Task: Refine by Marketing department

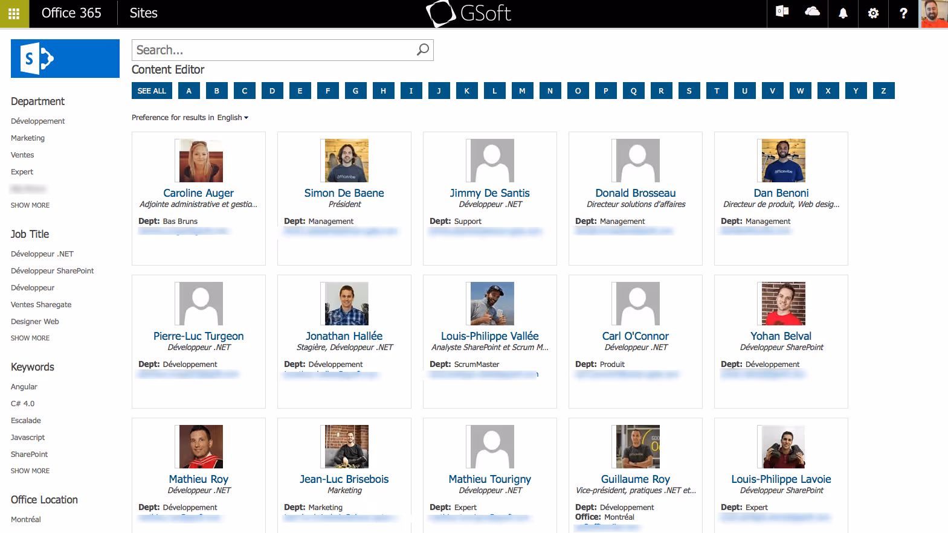Action: [28, 138]
